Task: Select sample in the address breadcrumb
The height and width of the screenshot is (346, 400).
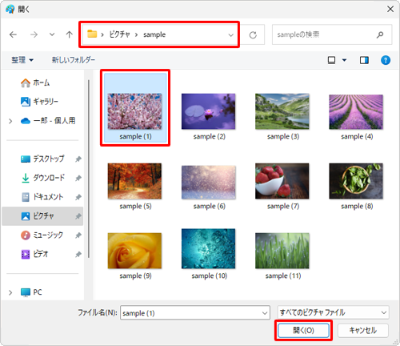Action: click(154, 34)
